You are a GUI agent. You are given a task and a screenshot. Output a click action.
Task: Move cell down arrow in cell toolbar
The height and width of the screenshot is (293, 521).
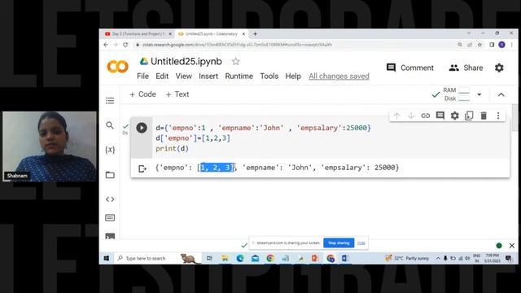(x=411, y=116)
